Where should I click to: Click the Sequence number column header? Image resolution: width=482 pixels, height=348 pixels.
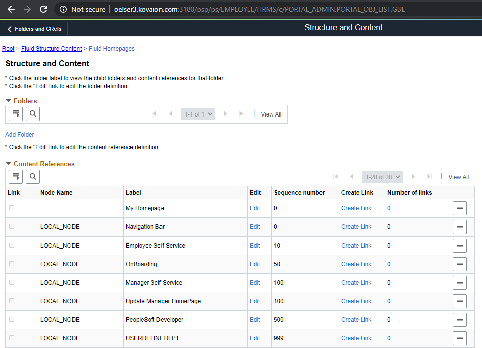pos(299,193)
